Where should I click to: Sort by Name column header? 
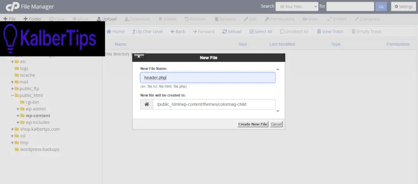click(120, 44)
